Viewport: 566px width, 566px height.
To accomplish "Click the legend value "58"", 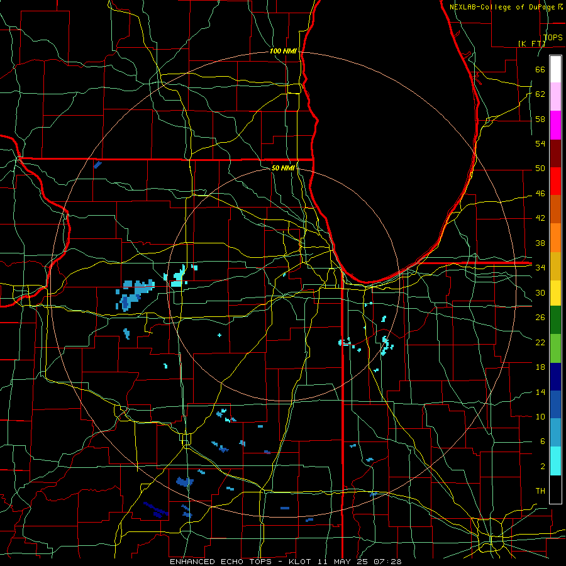I will [x=540, y=119].
